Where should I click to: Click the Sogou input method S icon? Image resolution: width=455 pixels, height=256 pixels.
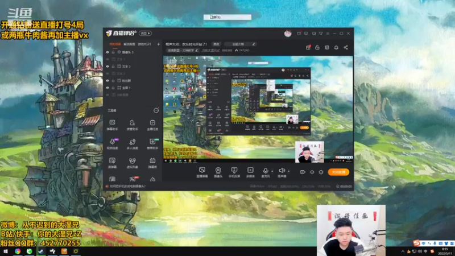417,243
